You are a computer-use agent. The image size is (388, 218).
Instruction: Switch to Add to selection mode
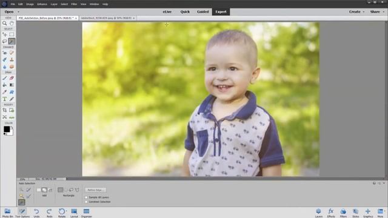pos(44,190)
